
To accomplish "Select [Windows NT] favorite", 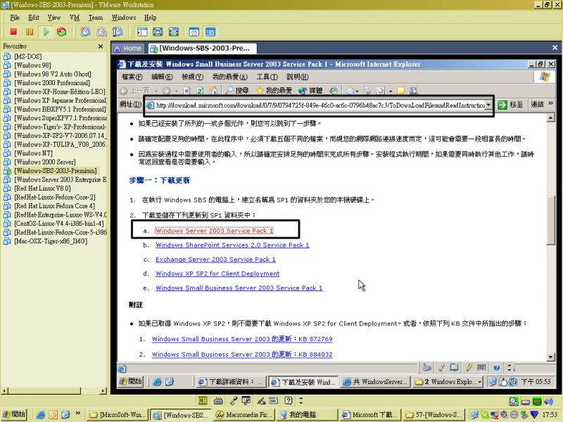I will (x=33, y=153).
